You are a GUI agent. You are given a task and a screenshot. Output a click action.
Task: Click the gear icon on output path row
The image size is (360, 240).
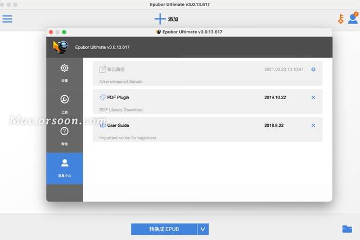click(313, 69)
